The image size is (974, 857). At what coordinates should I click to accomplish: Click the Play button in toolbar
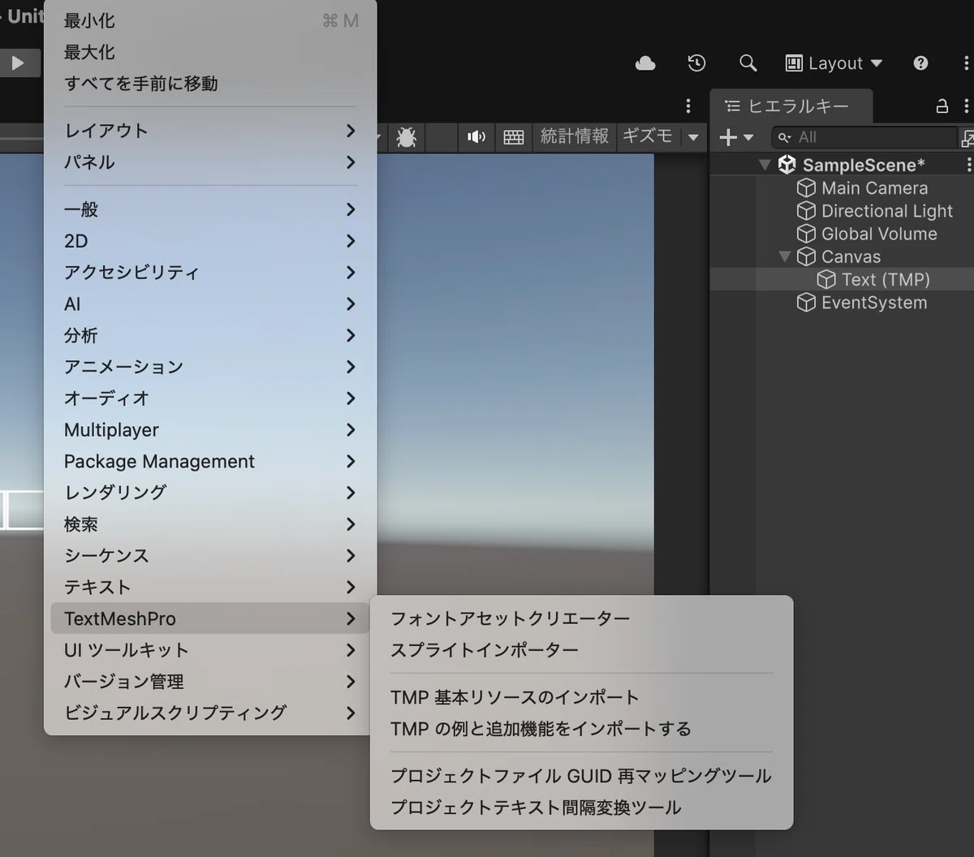click(x=18, y=63)
